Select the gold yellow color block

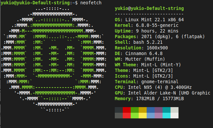click(143, 110)
